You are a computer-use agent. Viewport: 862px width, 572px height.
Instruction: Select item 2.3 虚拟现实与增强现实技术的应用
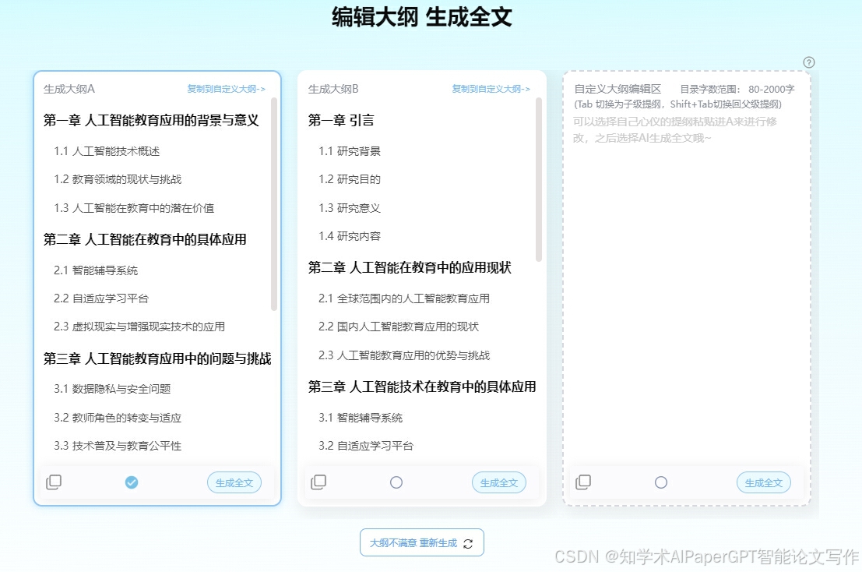click(x=139, y=327)
